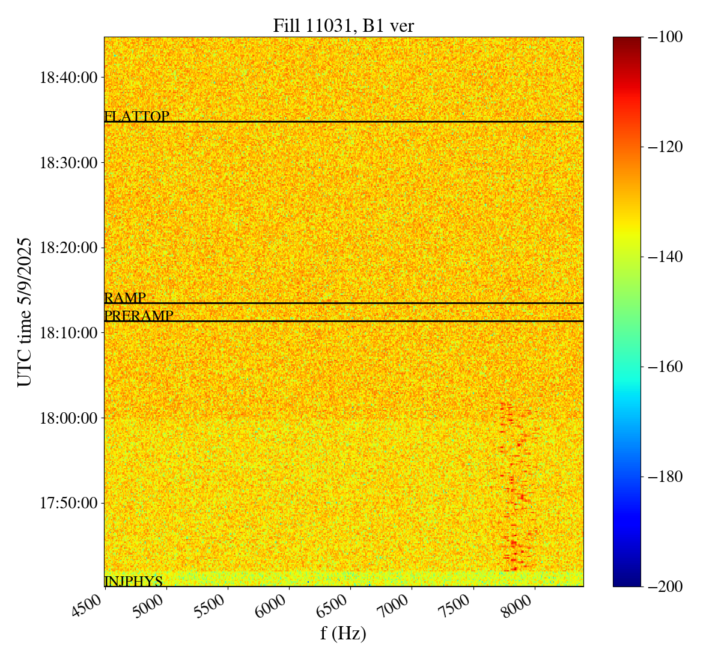Image resolution: width=721 pixels, height=661 pixels.
Task: Select the INJPHYS marker label
Action: (133, 581)
